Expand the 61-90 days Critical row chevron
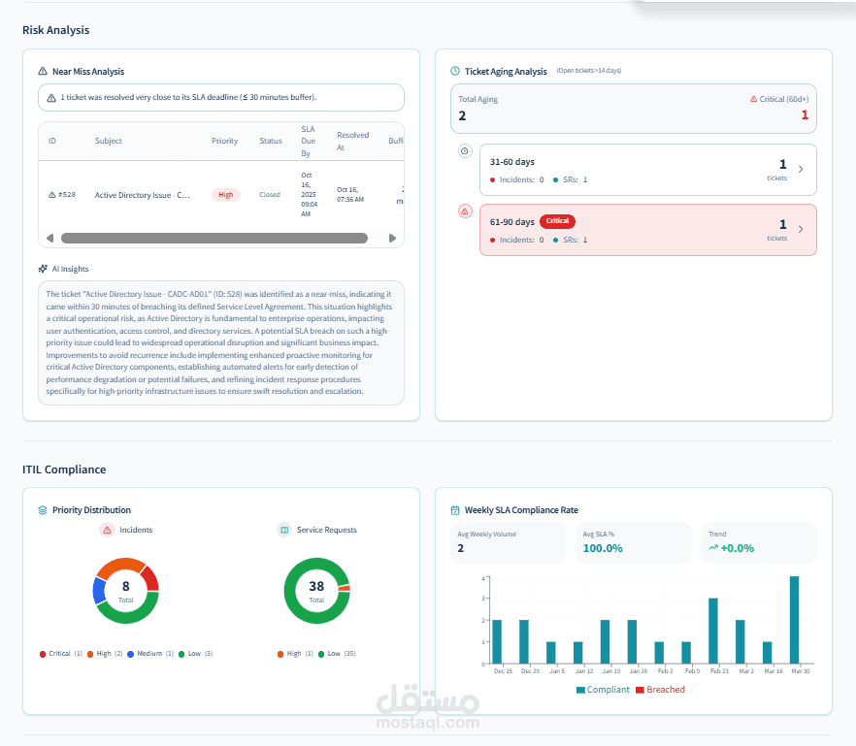The image size is (856, 746). pos(801,229)
